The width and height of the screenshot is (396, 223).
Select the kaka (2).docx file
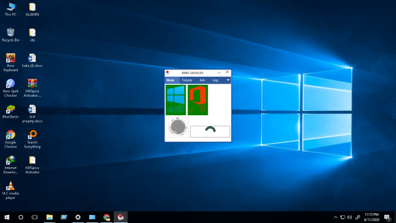coord(32,61)
